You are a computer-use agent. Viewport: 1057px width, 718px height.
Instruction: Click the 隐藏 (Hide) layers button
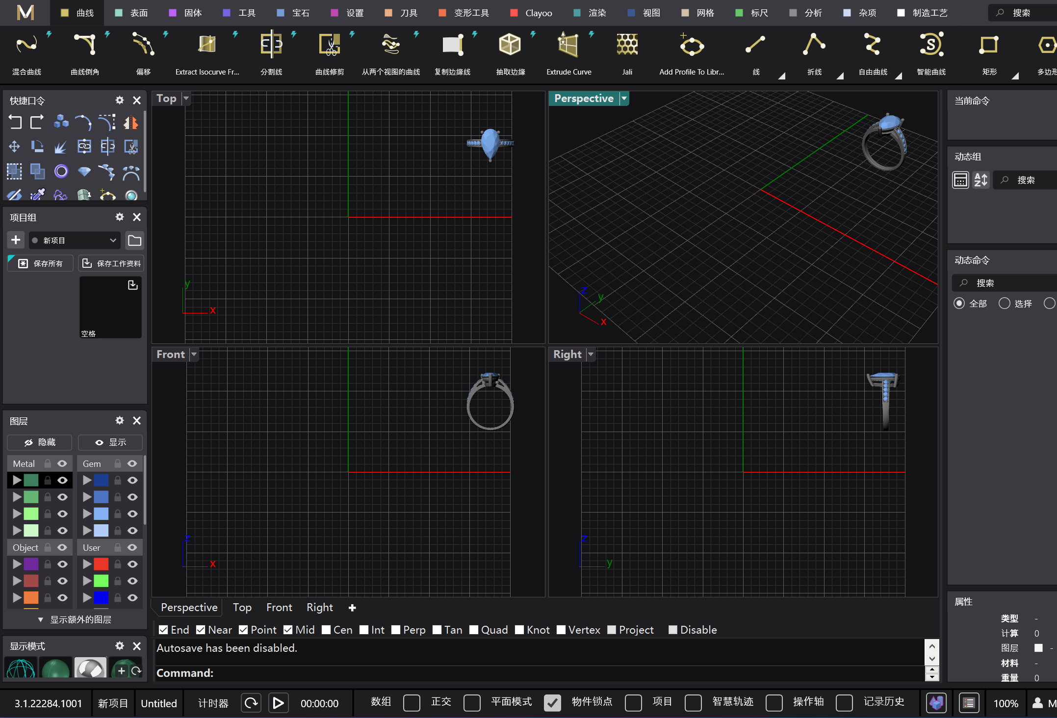40,442
